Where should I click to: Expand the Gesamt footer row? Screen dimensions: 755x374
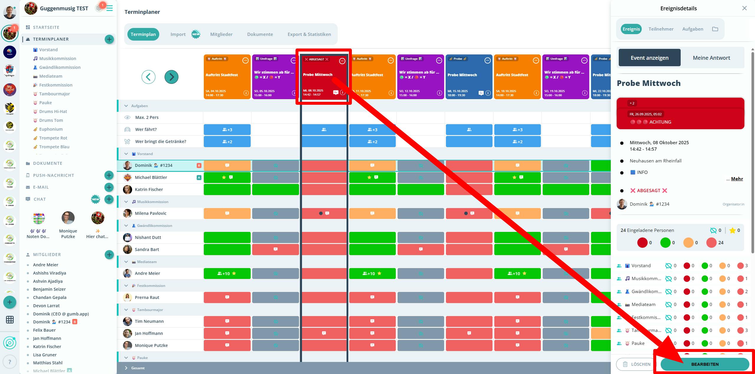coord(126,368)
